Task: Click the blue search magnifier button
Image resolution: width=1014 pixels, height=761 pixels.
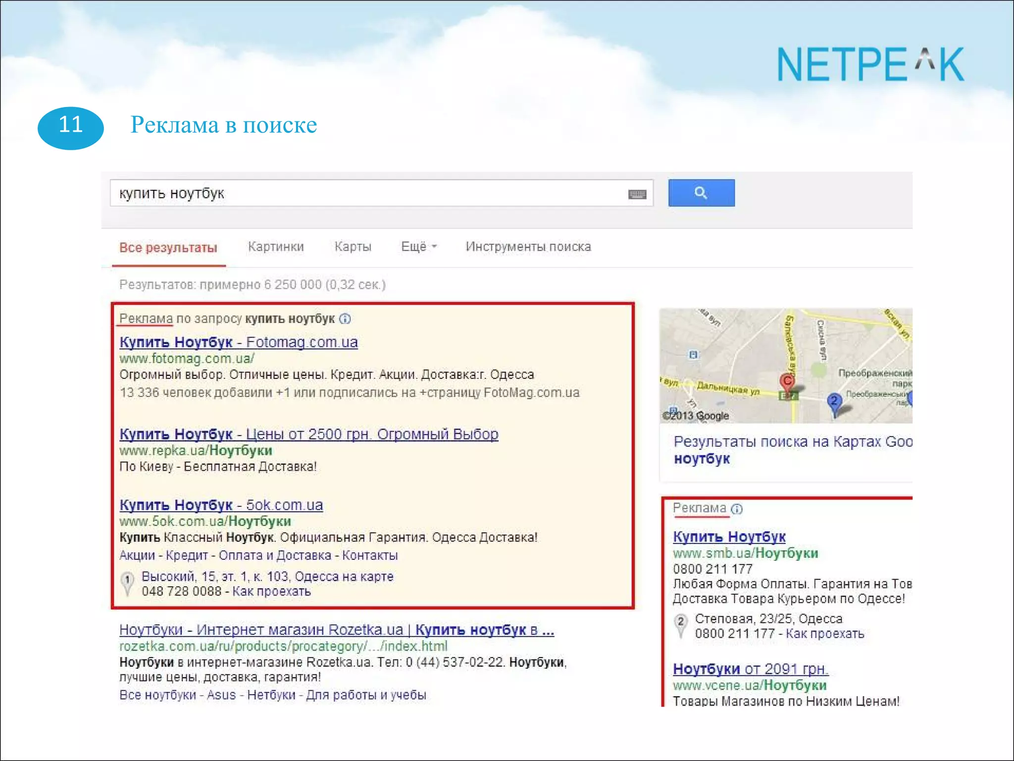Action: 701,193
